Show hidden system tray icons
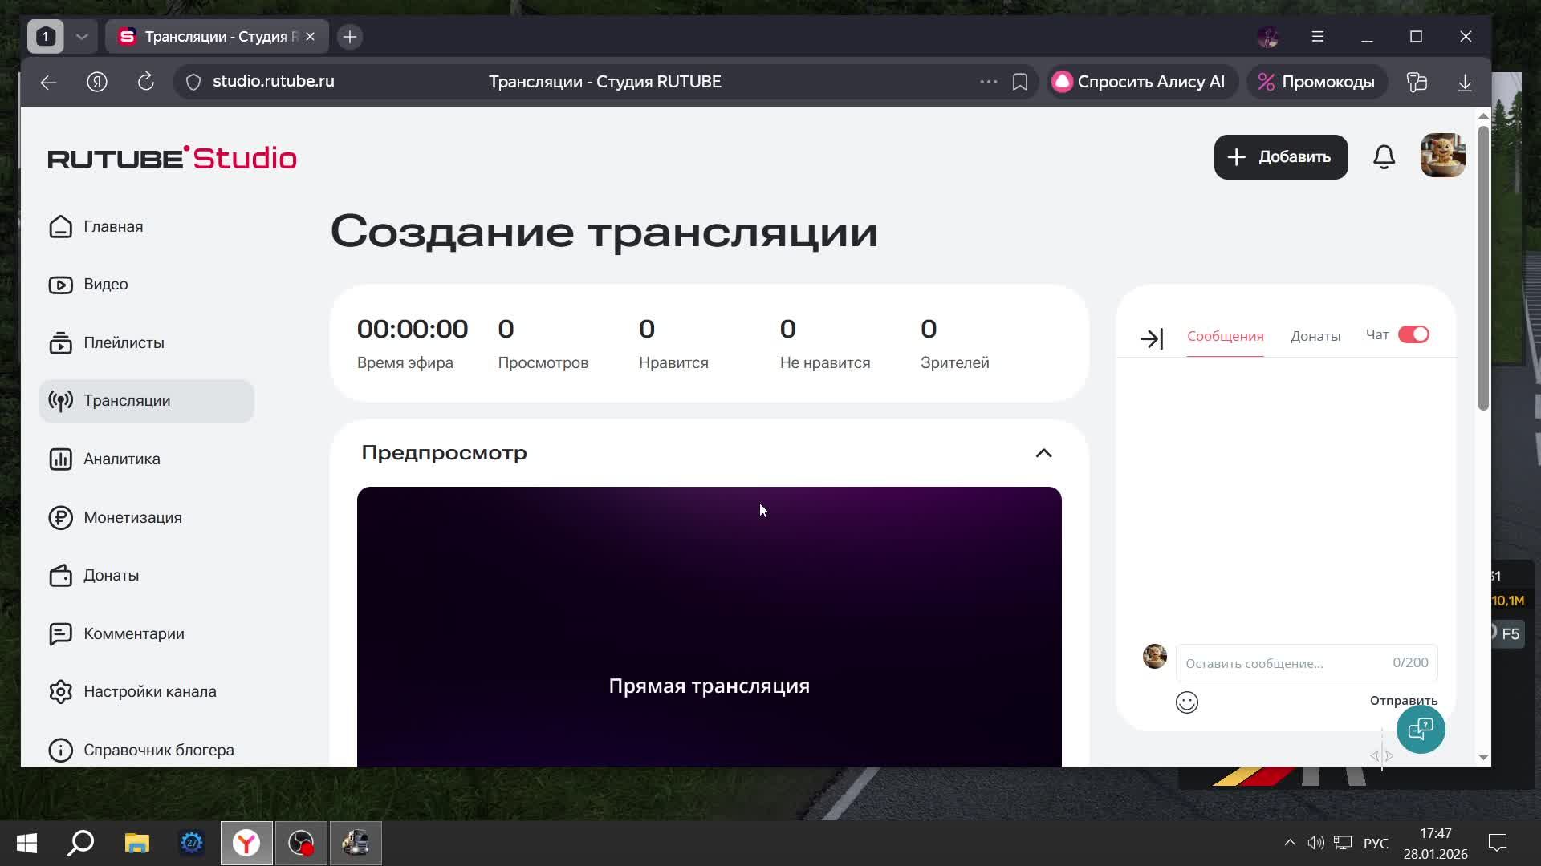 click(x=1289, y=843)
